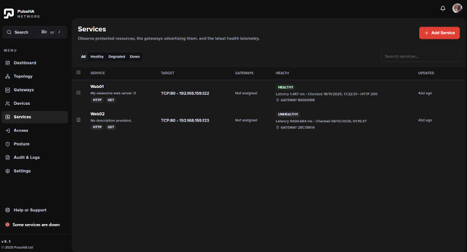Image resolution: width=467 pixels, height=252 pixels.
Task: Focus the sidebar Search box
Action: click(x=34, y=32)
